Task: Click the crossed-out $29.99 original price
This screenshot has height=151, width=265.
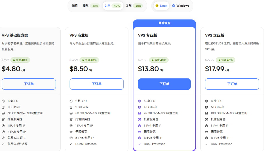Action: point(210,60)
